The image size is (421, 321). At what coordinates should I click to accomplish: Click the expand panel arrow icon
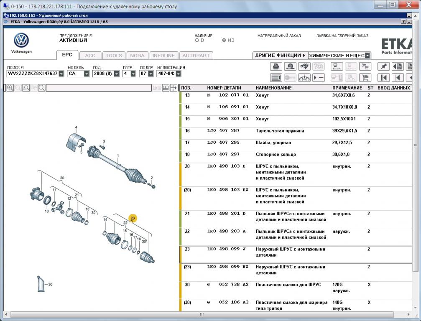(174, 88)
